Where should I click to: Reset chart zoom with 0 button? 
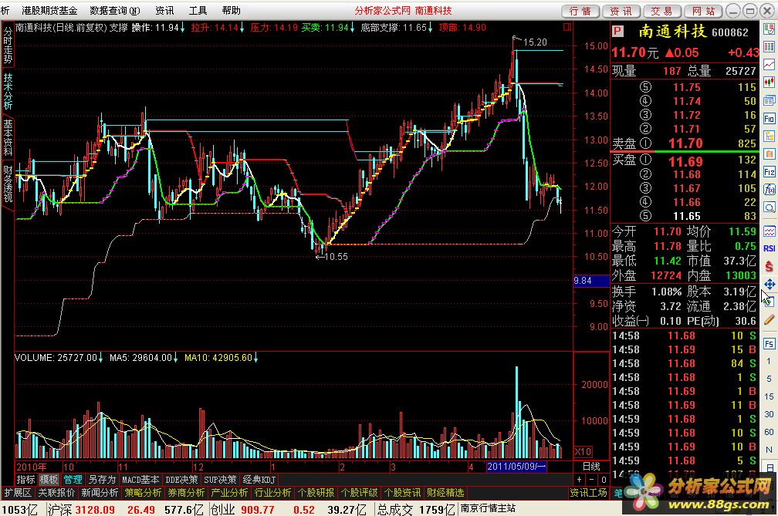coord(604,479)
